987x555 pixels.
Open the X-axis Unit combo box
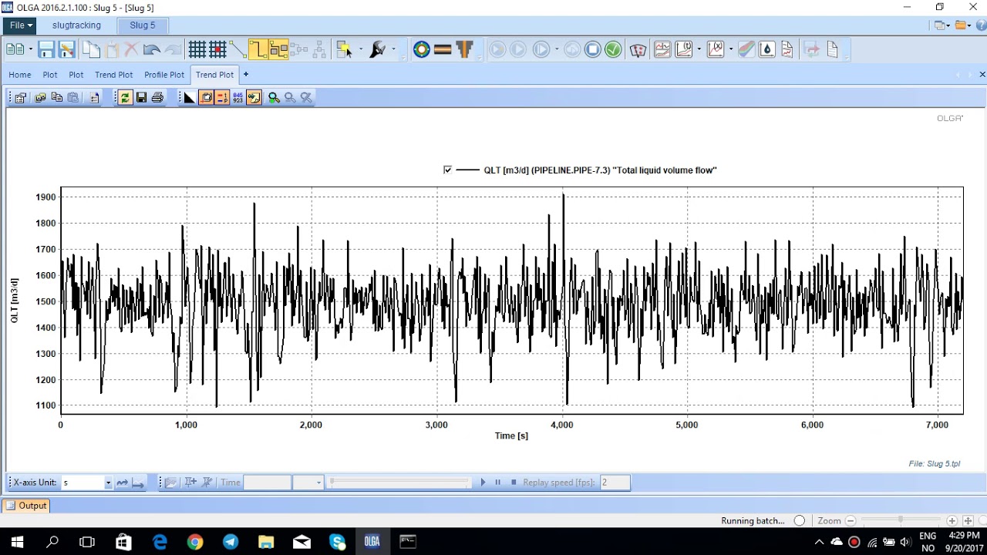pyautogui.click(x=87, y=483)
